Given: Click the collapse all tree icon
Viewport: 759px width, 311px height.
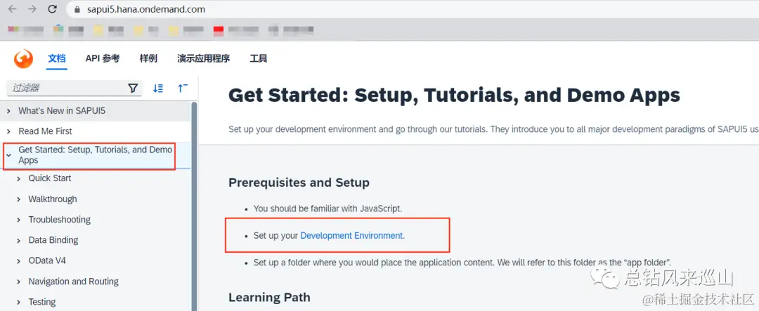Looking at the screenshot, I should (183, 88).
